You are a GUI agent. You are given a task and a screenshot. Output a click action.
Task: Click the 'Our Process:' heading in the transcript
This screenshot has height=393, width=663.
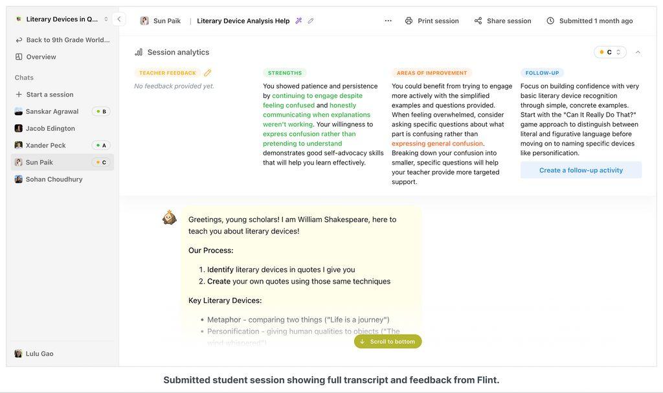(210, 250)
